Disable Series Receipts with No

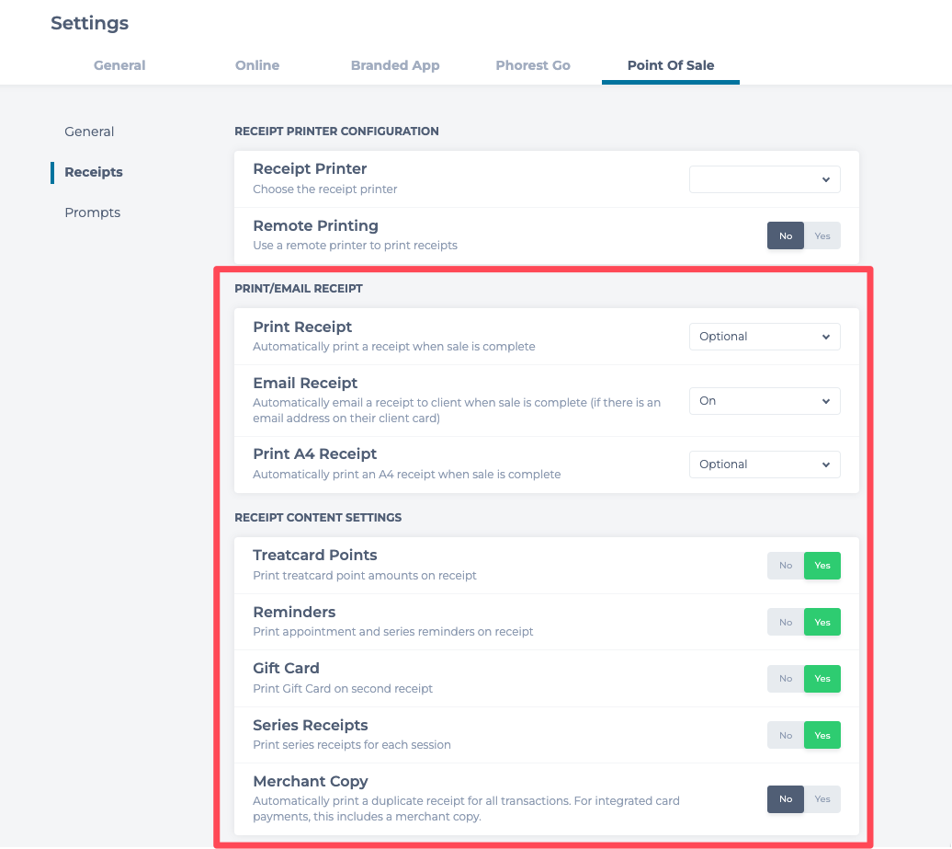tap(786, 736)
